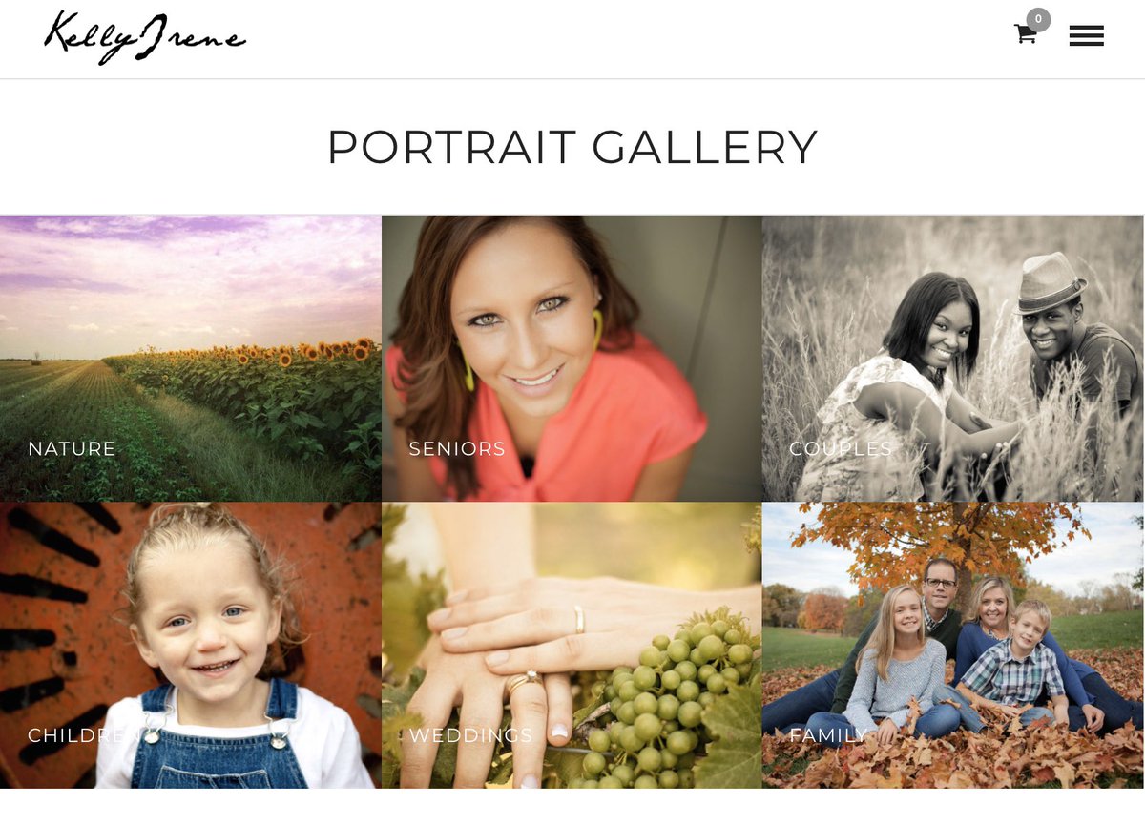Go home via Kelly Irene logo
1145x825 pixels.
pyautogui.click(x=144, y=38)
